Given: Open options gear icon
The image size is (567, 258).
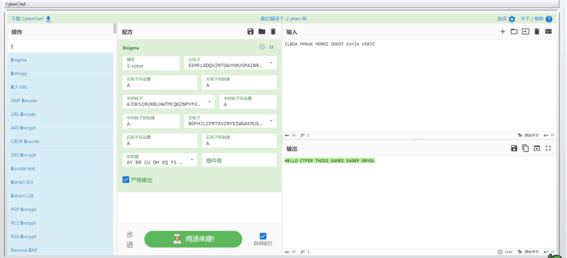Looking at the screenshot, I should [x=512, y=18].
